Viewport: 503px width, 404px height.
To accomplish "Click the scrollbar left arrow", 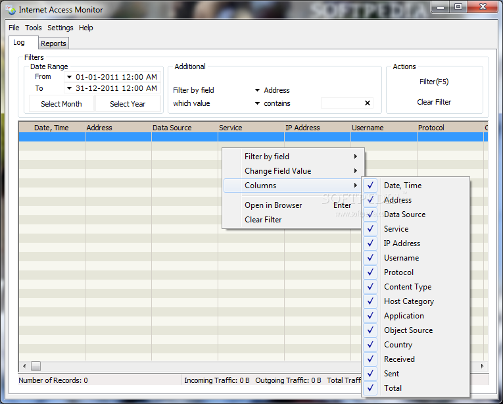I will [x=24, y=366].
